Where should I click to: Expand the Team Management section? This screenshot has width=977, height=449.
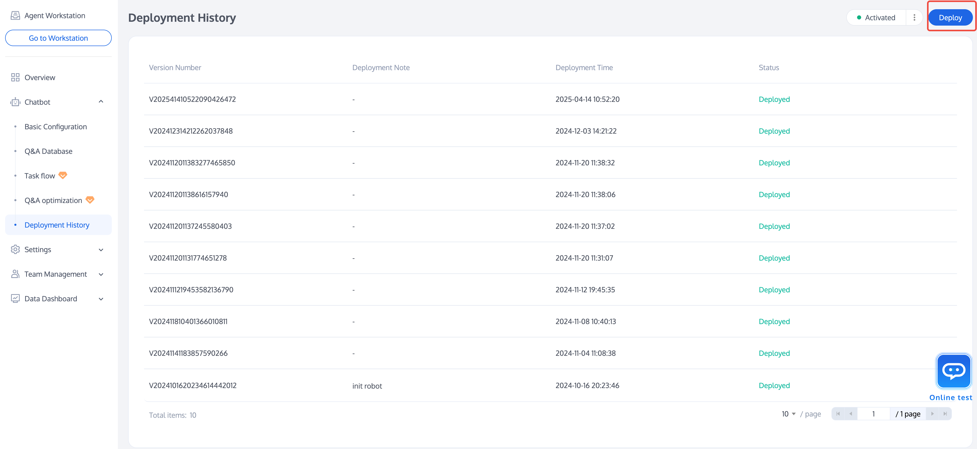coord(101,274)
